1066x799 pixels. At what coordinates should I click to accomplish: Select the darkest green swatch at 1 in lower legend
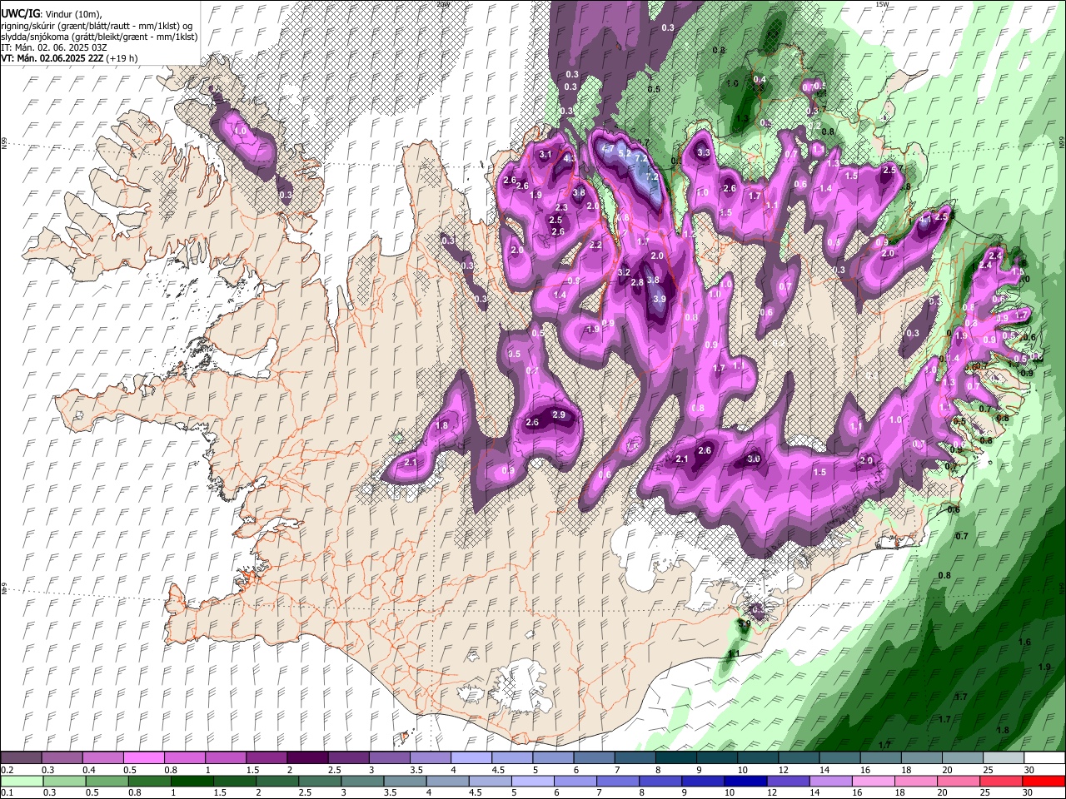click(192, 781)
